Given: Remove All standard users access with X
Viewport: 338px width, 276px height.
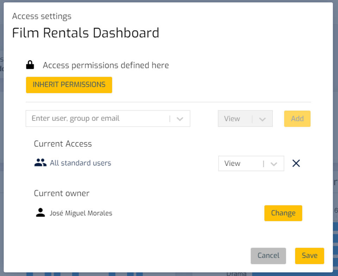Looking at the screenshot, I should pyautogui.click(x=296, y=163).
